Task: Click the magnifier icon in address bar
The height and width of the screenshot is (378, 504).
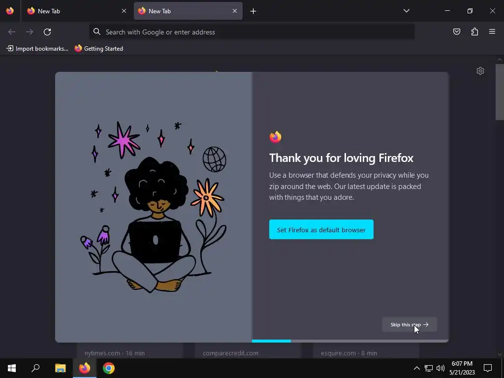Action: (x=97, y=31)
